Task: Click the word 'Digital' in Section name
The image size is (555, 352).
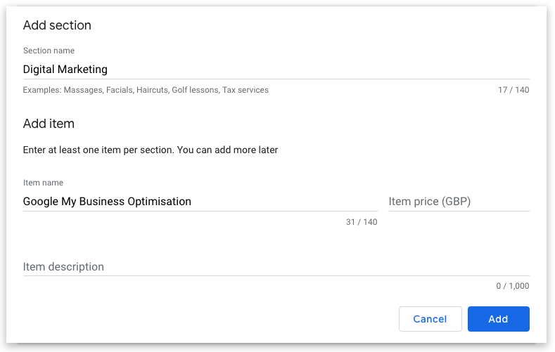Action: click(39, 70)
